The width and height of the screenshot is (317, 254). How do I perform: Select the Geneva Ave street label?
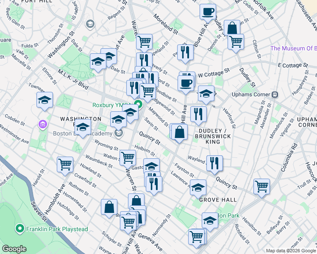(x=150, y=241)
